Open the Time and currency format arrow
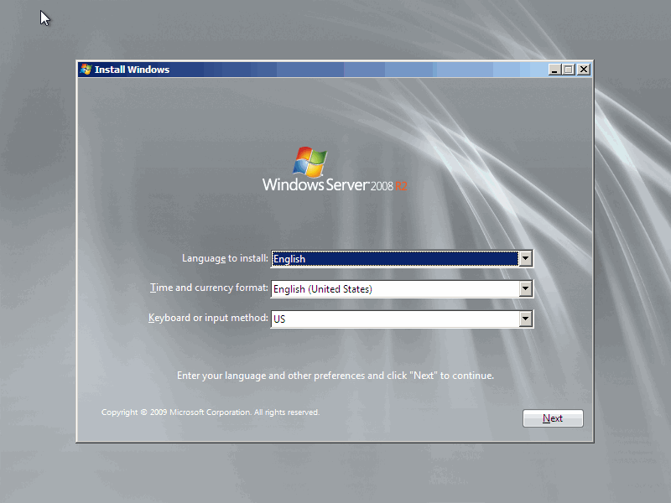 [x=525, y=288]
